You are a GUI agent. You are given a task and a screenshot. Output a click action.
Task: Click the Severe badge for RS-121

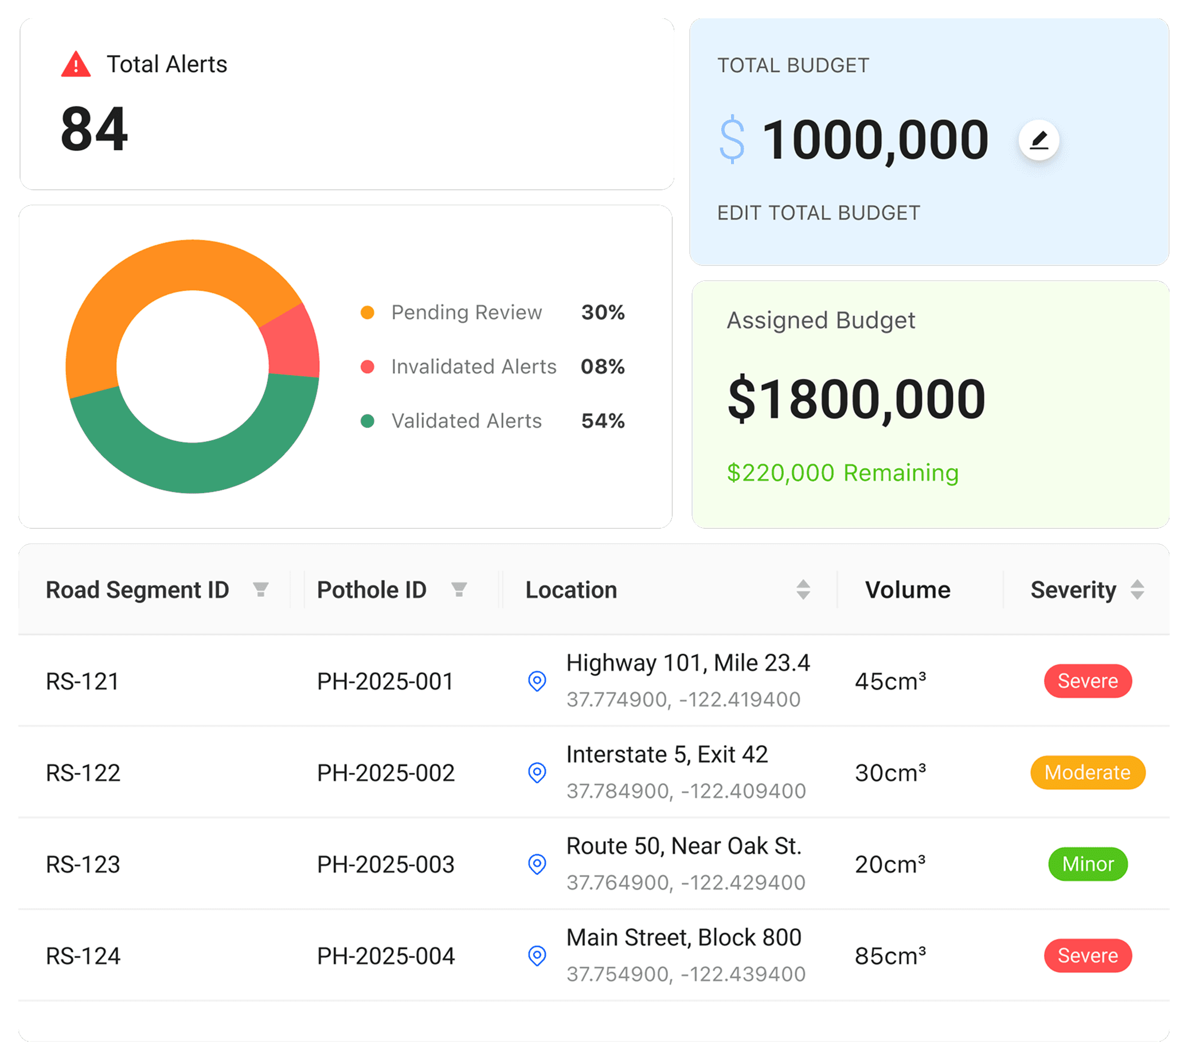pos(1087,681)
